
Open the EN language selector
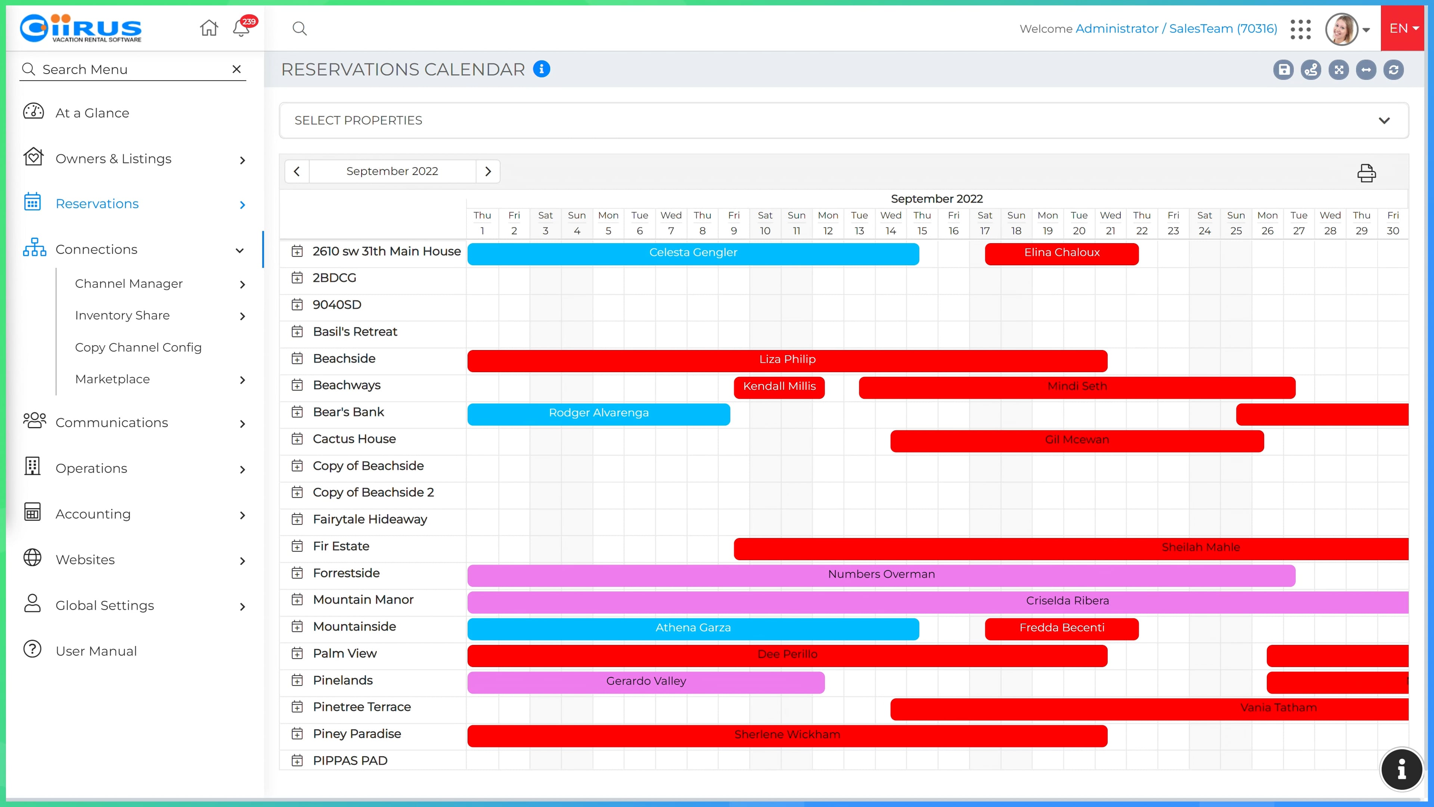click(1403, 28)
